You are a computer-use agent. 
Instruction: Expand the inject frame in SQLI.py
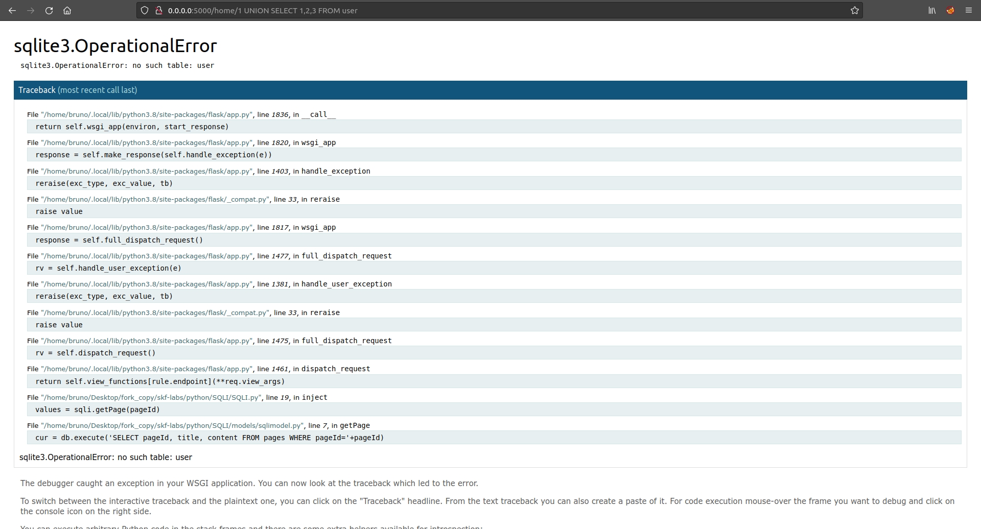(x=177, y=397)
